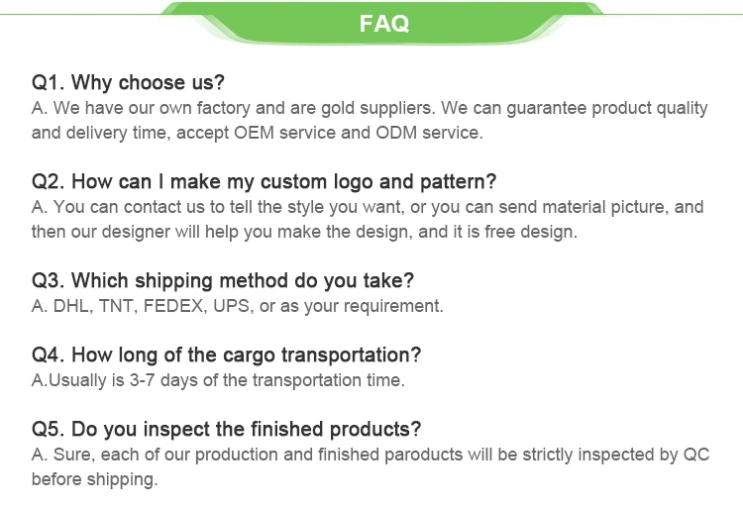Select Q3 Which shipping method question
The width and height of the screenshot is (743, 508).
click(x=223, y=281)
